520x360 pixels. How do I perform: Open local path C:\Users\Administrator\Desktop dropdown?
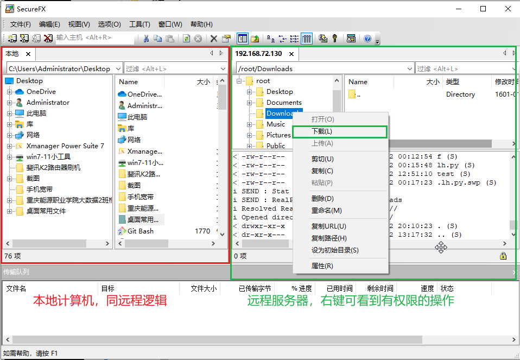pyautogui.click(x=118, y=68)
